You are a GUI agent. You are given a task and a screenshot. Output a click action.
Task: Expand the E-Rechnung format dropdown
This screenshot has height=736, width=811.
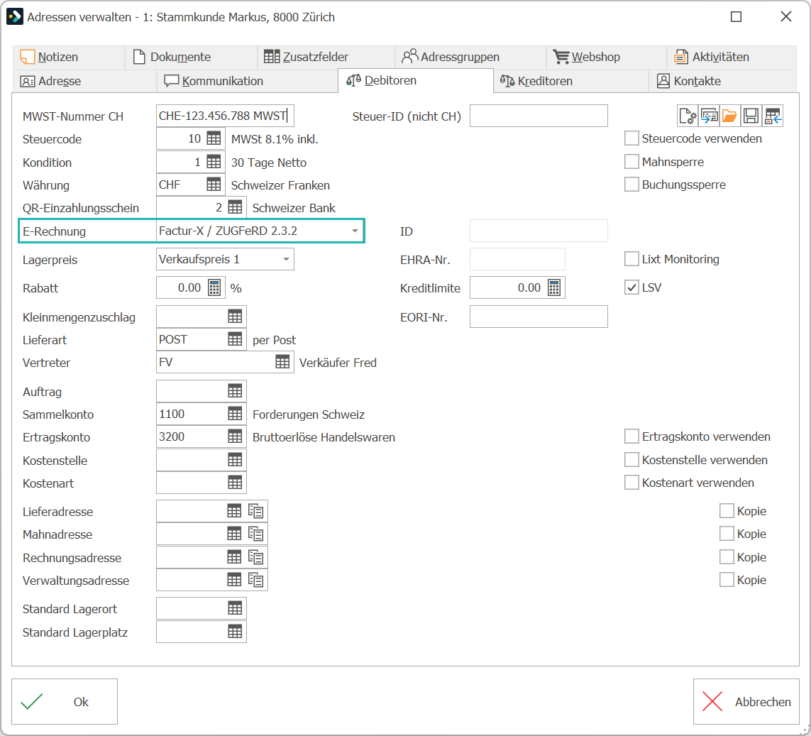pos(355,231)
